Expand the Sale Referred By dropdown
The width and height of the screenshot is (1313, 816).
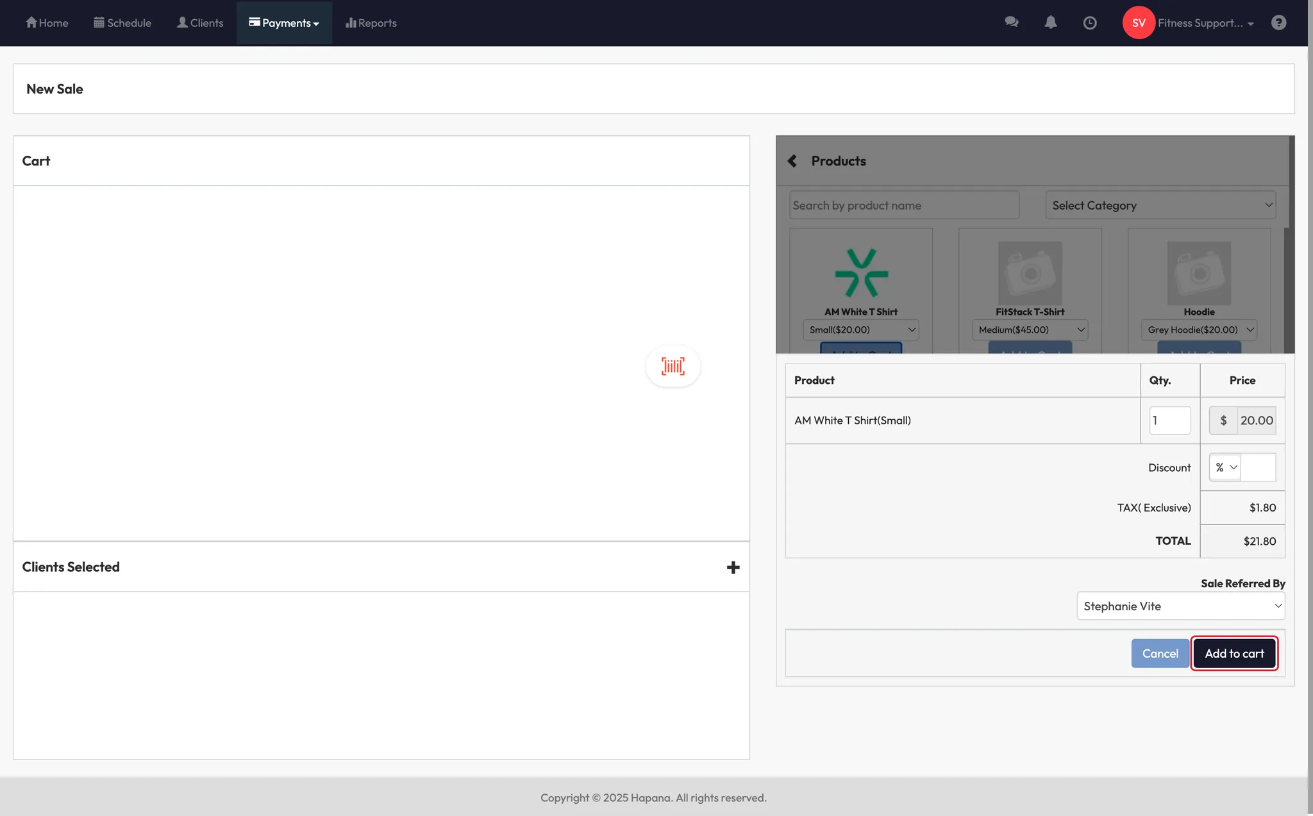pyautogui.click(x=1180, y=606)
